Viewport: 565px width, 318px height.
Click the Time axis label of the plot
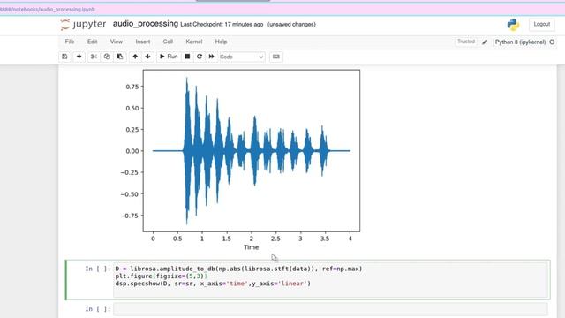(251, 247)
